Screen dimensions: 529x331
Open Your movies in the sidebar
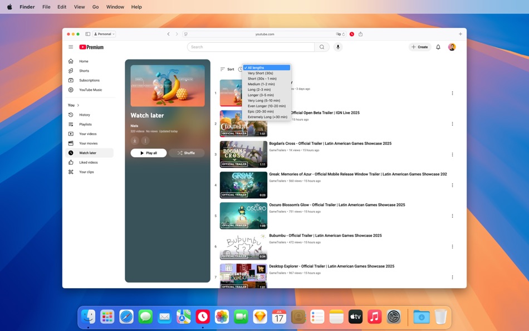pyautogui.click(x=90, y=143)
